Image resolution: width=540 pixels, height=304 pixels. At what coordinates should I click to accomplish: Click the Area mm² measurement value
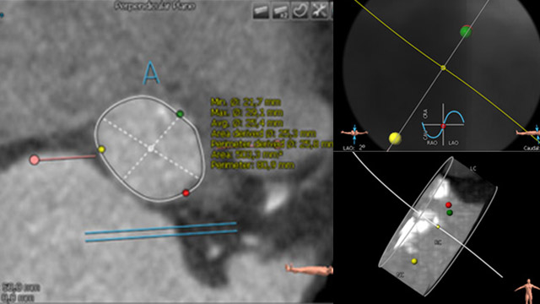point(246,154)
